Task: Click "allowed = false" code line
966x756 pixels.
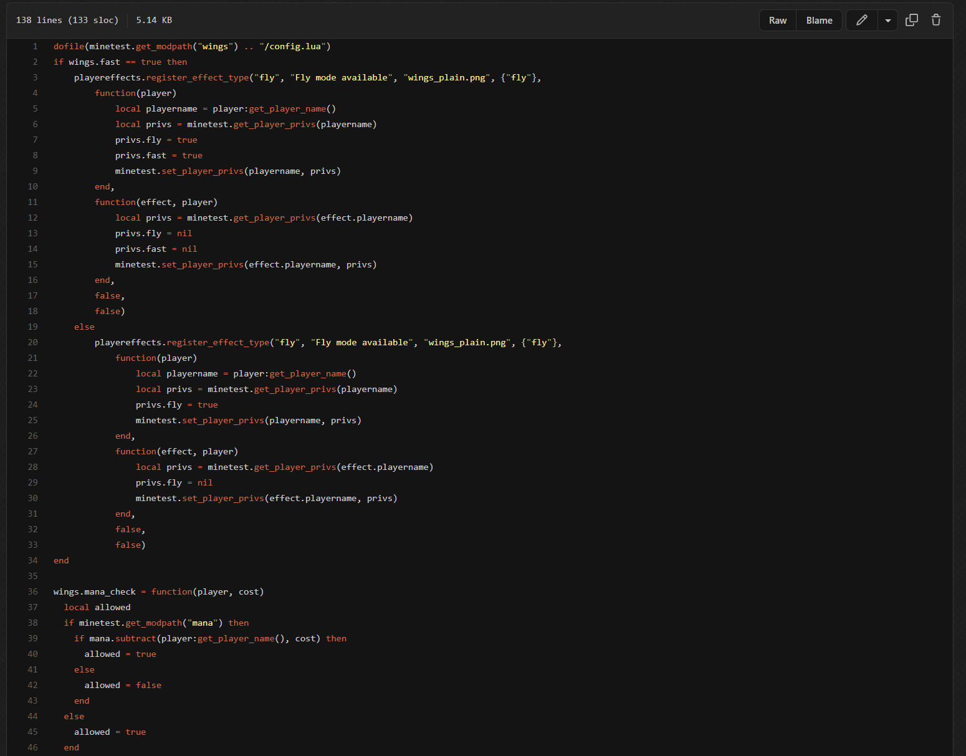Action: click(x=123, y=686)
